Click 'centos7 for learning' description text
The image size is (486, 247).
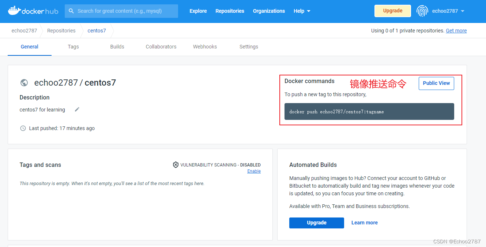[42, 110]
